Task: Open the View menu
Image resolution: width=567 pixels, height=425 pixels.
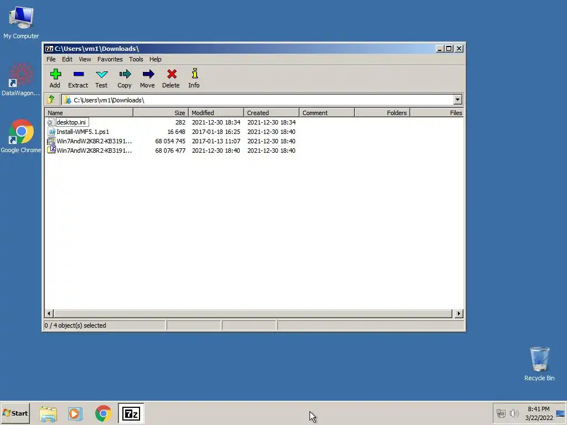Action: [x=85, y=59]
